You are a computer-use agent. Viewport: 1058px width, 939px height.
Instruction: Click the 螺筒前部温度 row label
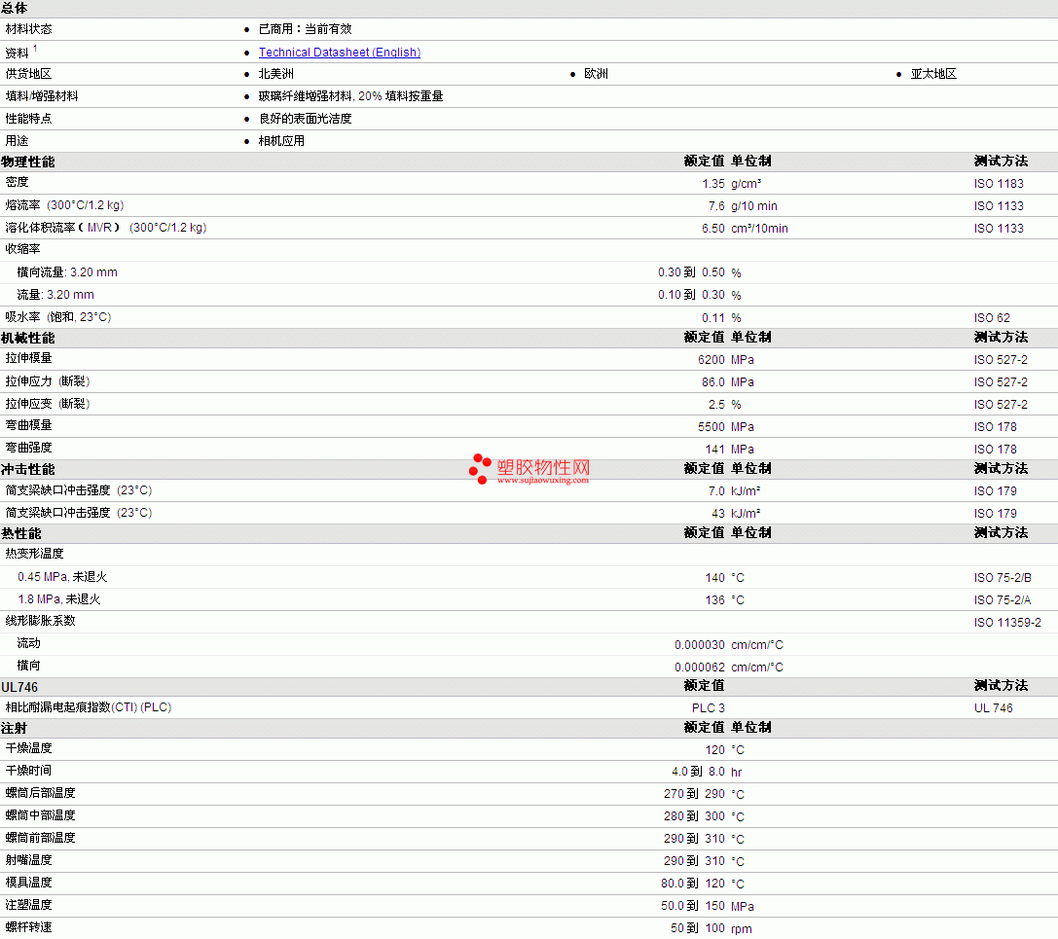pyautogui.click(x=41, y=837)
